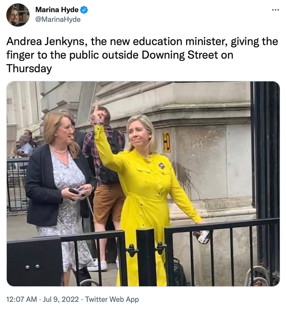The image size is (286, 311).
Task: Click the word "Thursday" in the tweet
Action: click(29, 69)
